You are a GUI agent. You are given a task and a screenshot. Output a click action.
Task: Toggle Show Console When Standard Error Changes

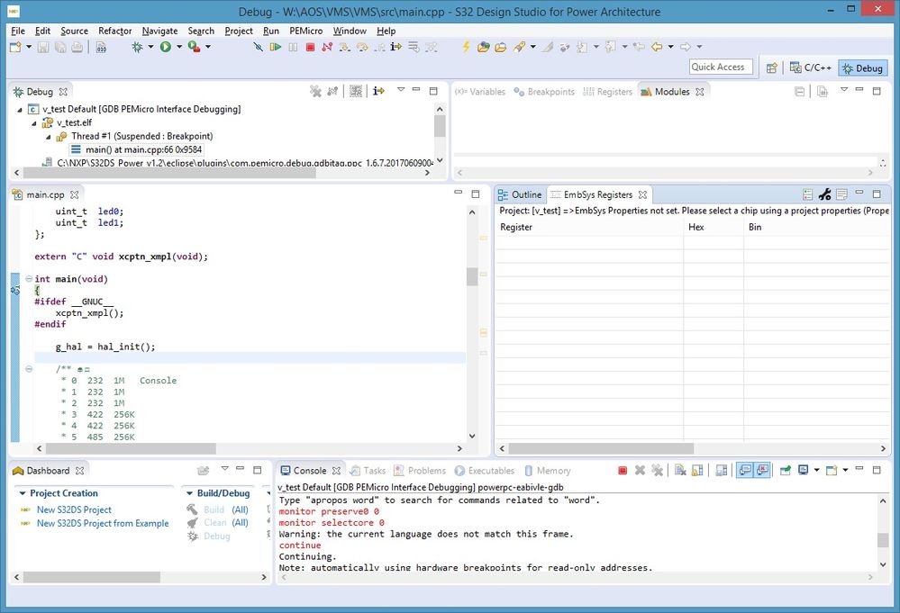(762, 471)
